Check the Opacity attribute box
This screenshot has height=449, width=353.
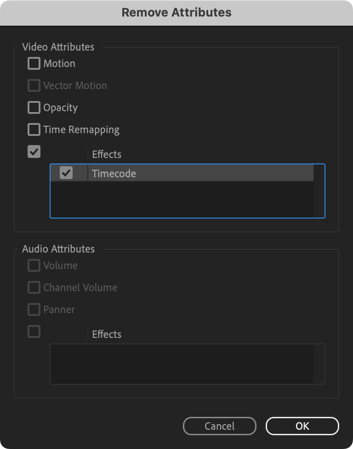point(34,107)
